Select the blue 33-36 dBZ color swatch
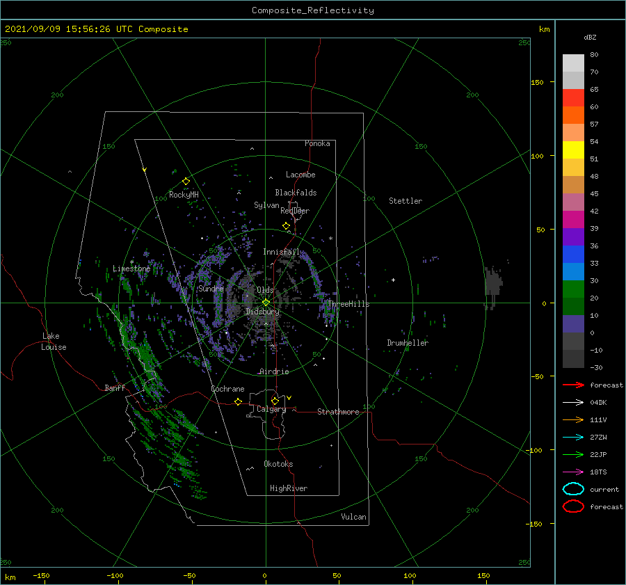Image resolution: width=626 pixels, height=585 pixels. [573, 255]
